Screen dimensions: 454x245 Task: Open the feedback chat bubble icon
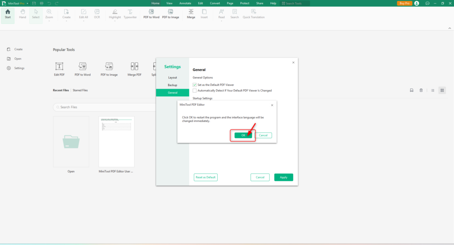pos(427,3)
